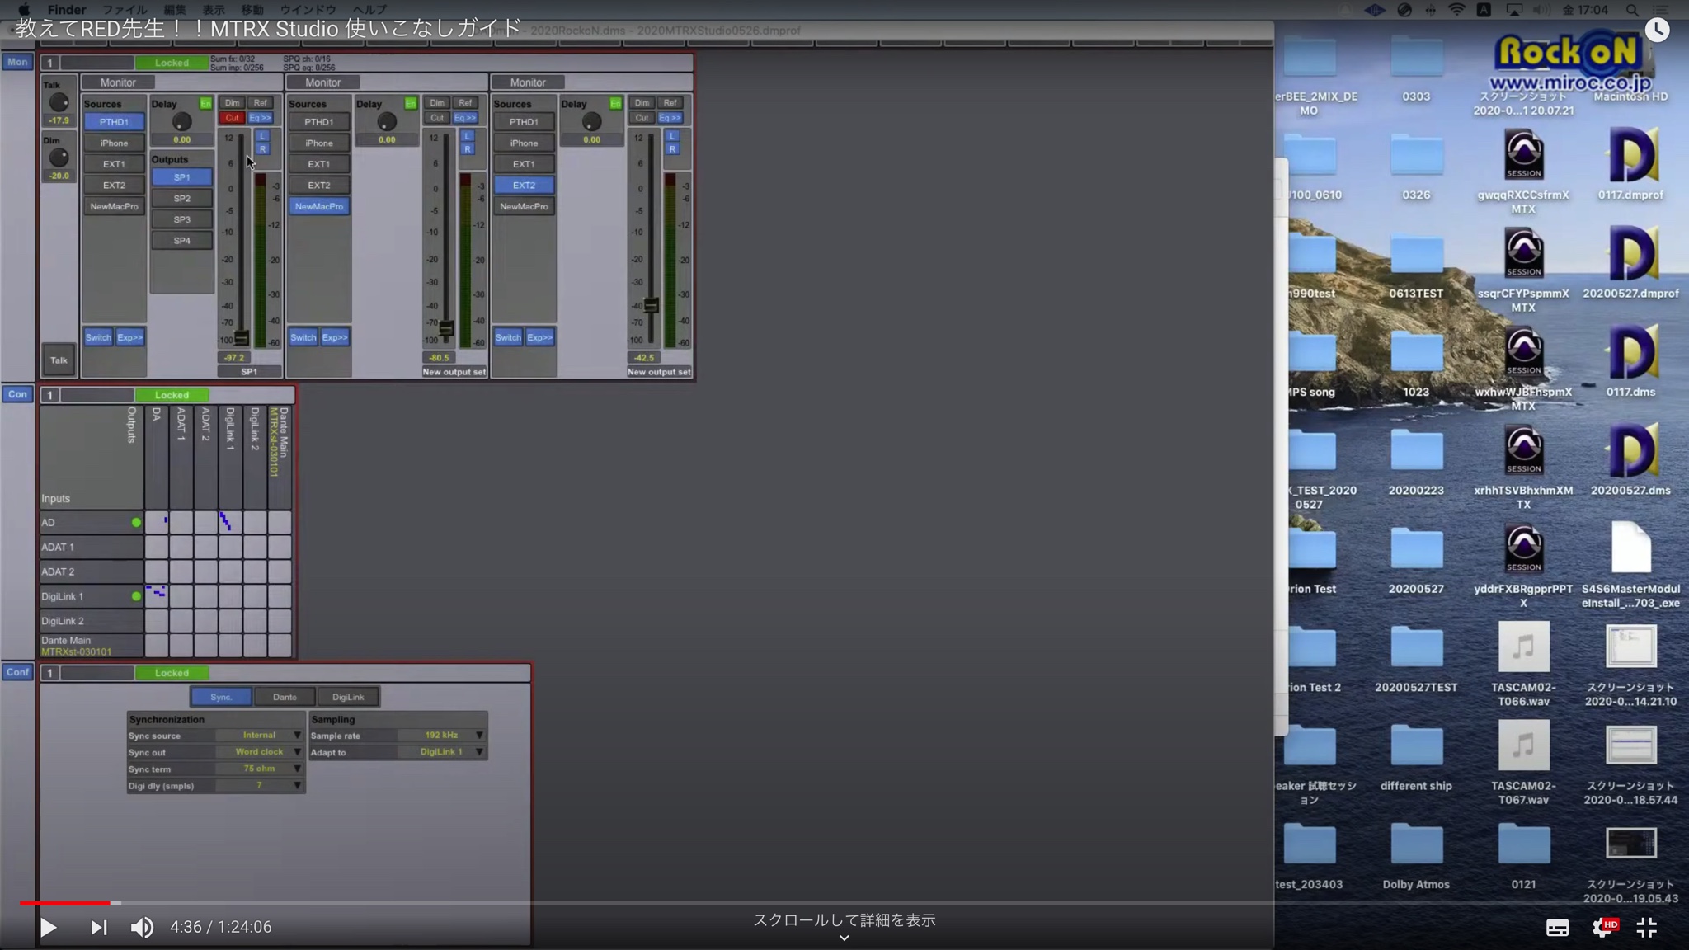Open the 0613TEST folder on the desktop

[1416, 252]
